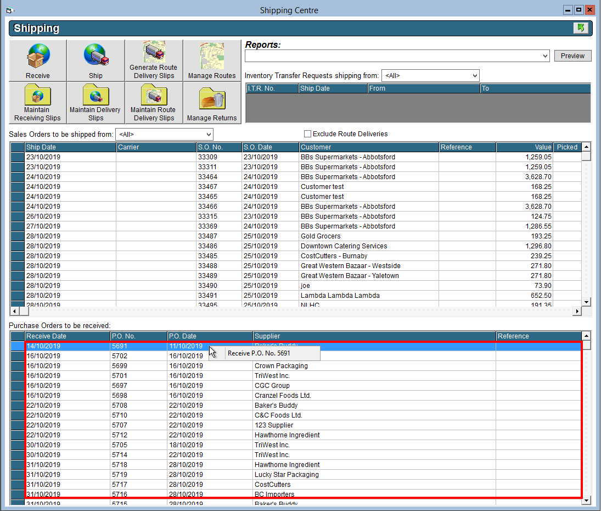Select purchase order 5699 from Crown Packaging
This screenshot has width=601, height=511.
(296, 366)
